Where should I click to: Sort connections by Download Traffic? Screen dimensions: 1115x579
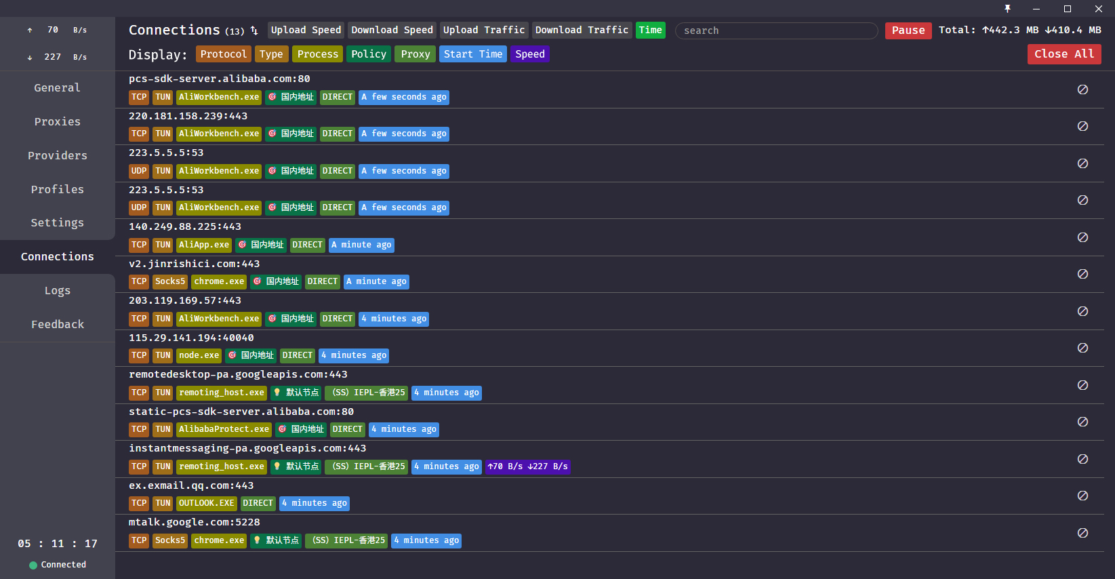pos(582,30)
